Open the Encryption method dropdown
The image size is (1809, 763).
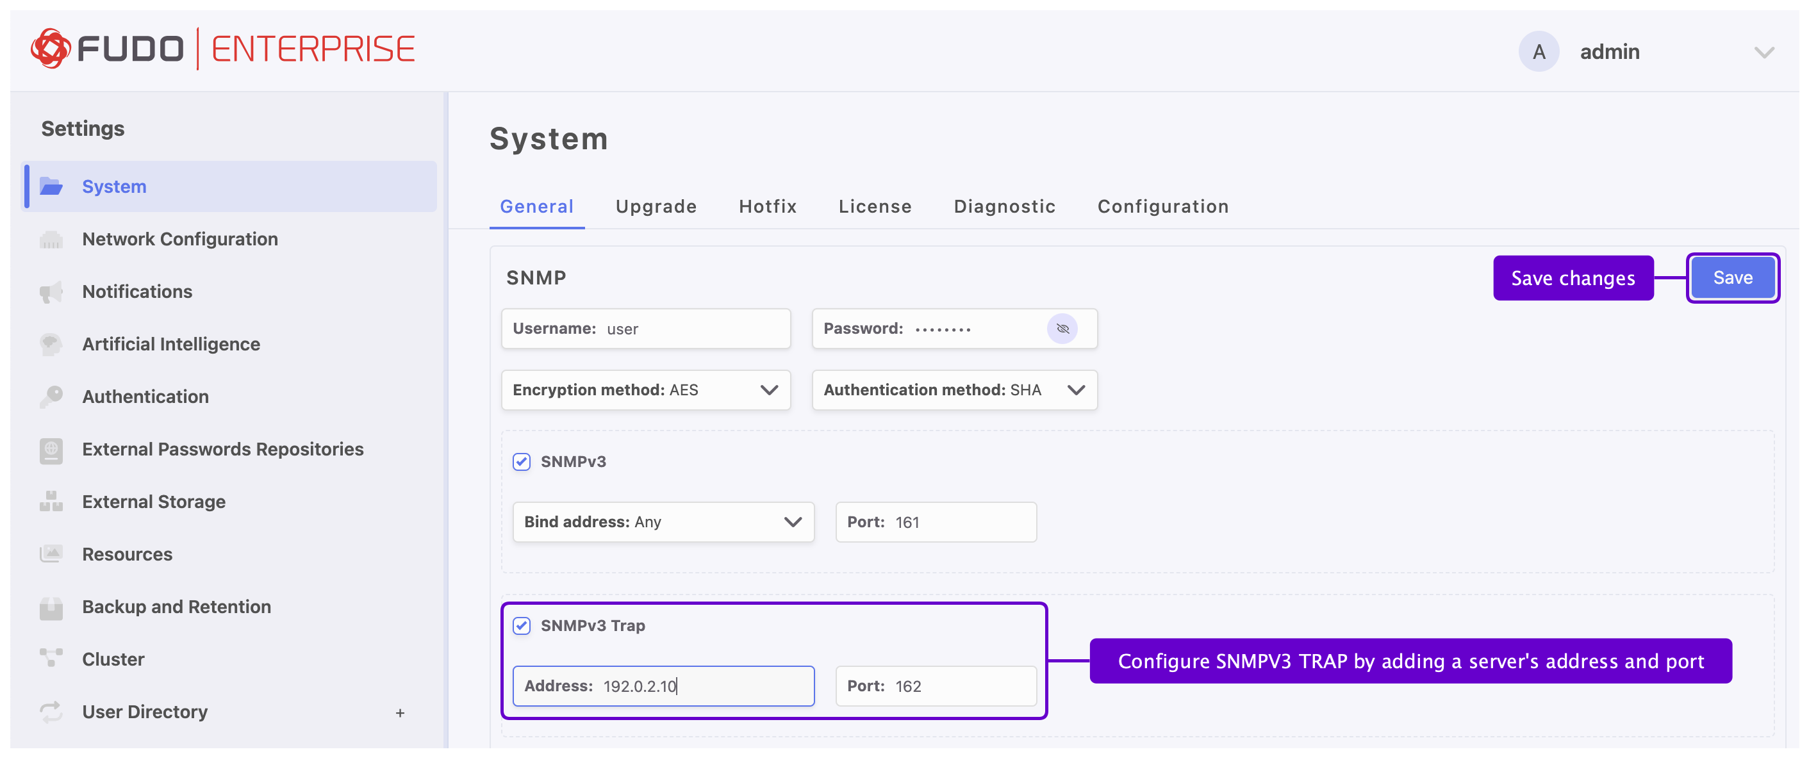[x=645, y=390]
